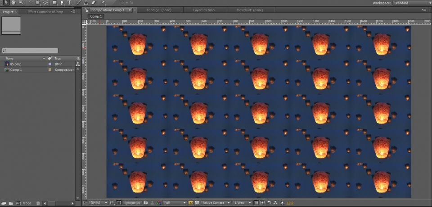Viewport: 432px width, 207px height.
Task: Open the magnification ratio dropdown (54%)
Action: [99, 203]
